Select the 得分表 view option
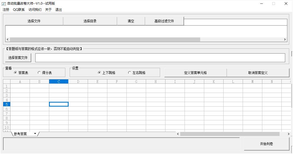The height and width of the screenshot is (154, 293). click(39, 73)
